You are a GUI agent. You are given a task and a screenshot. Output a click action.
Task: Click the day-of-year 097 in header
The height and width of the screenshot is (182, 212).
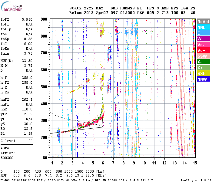(x=114, y=13)
